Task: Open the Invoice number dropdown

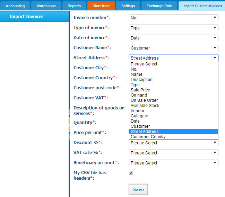Action: pyautogui.click(x=174, y=18)
